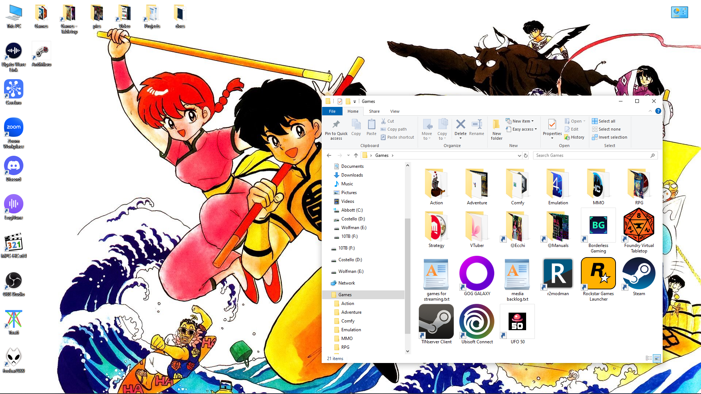Open the Cerebro desktop shortcut

click(x=14, y=92)
